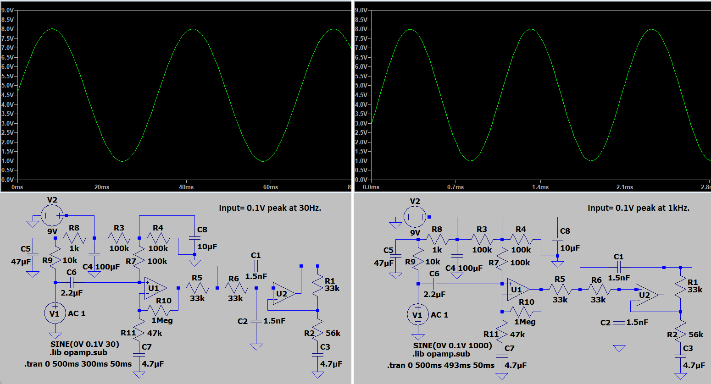
Task: Click the "4.5V" axis label in the 1kHz plot
Action: [361, 95]
